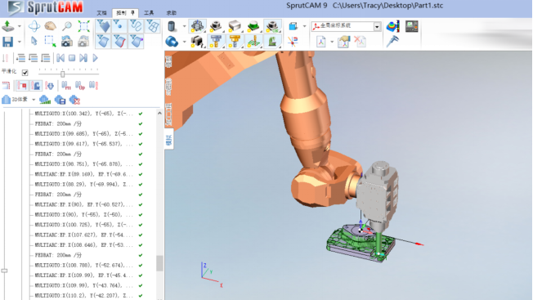
Task: Select the hand pan view tool
Action: click(51, 26)
